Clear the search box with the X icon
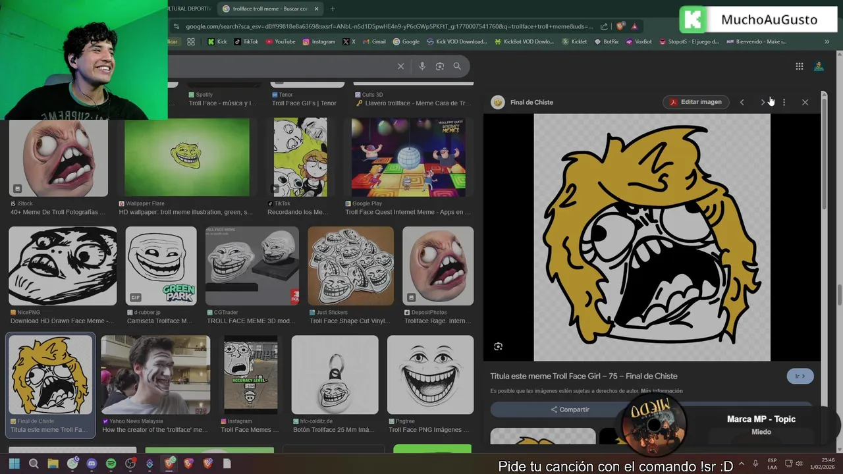This screenshot has width=843, height=474. tap(400, 66)
